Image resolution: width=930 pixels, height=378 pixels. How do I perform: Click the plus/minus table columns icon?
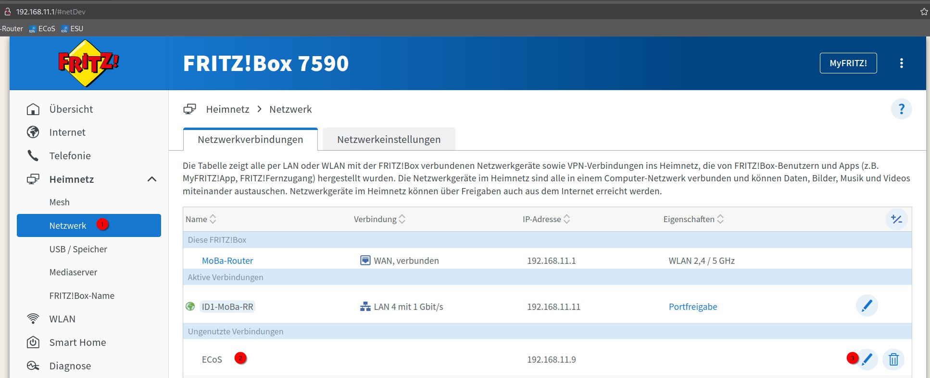896,219
